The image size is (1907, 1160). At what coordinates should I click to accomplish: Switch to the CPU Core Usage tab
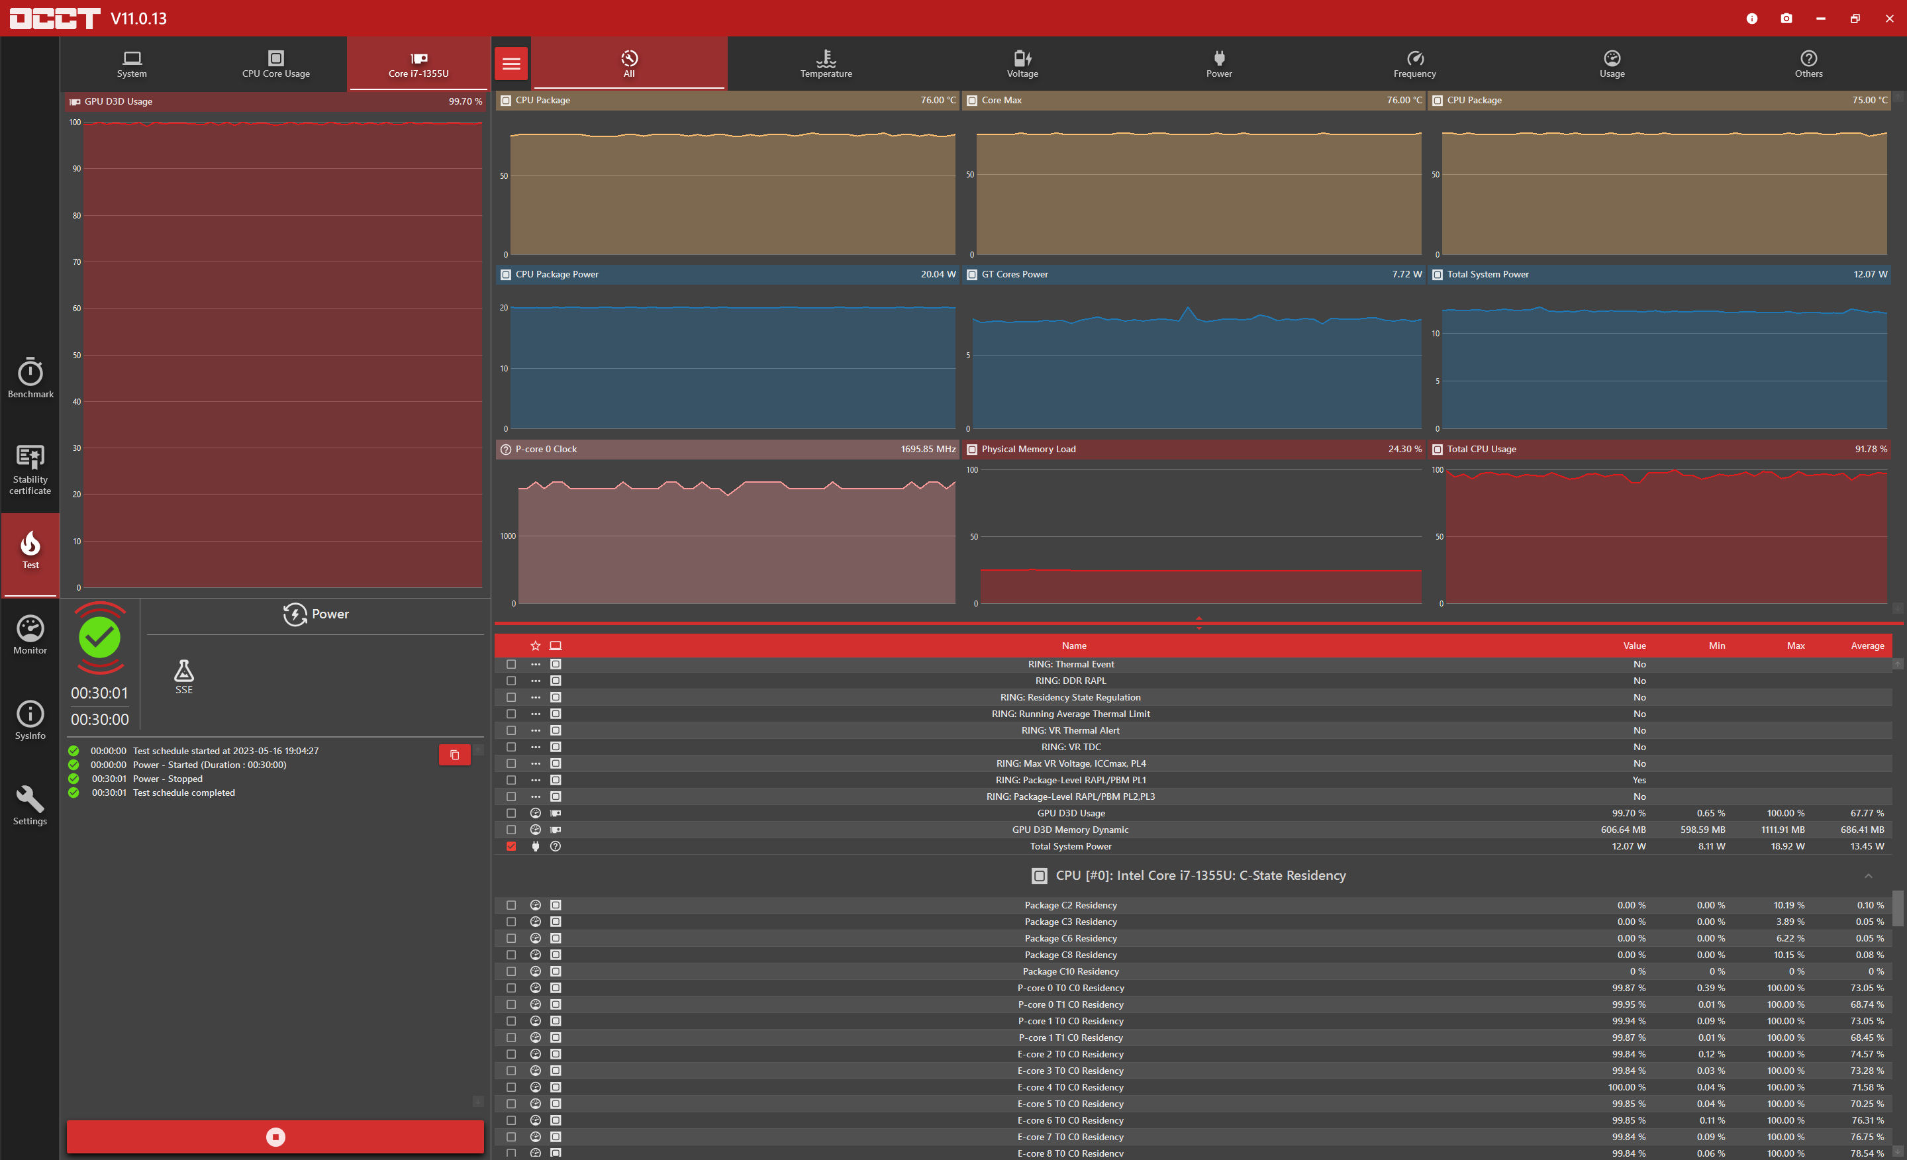(275, 64)
